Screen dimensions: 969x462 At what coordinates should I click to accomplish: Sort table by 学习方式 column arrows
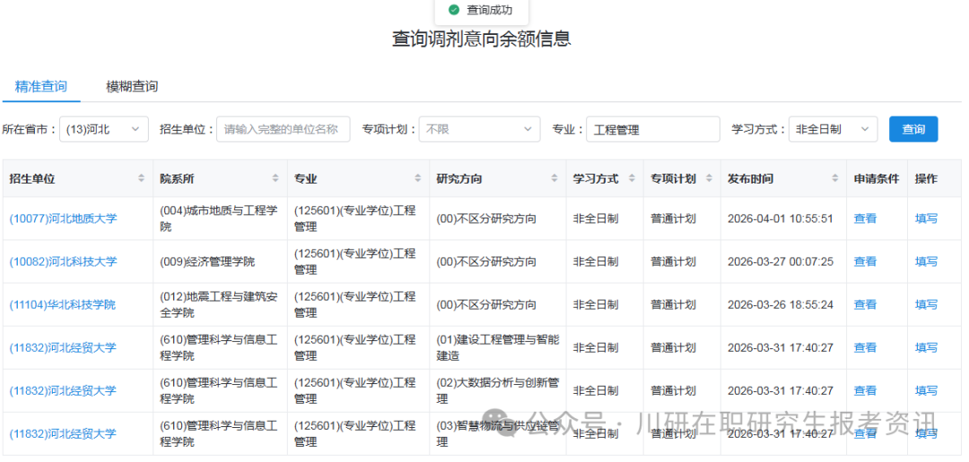coord(632,179)
